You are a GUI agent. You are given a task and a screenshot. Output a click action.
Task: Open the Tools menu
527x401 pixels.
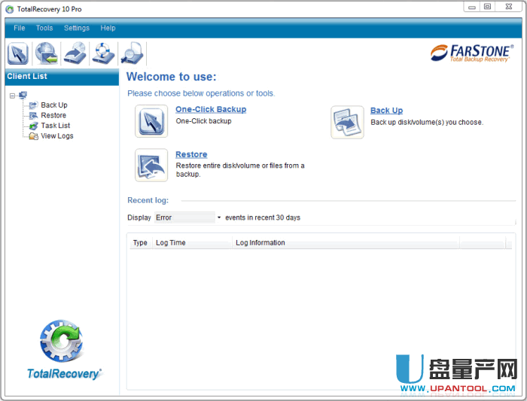44,28
